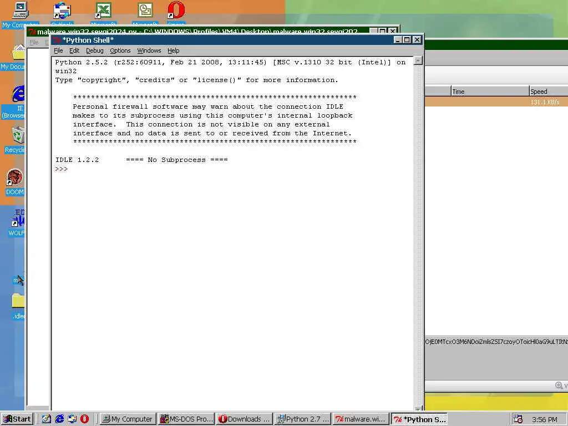Image resolution: width=568 pixels, height=426 pixels.
Task: Select the IE Browser desktop icon
Action: pyautogui.click(x=14, y=102)
